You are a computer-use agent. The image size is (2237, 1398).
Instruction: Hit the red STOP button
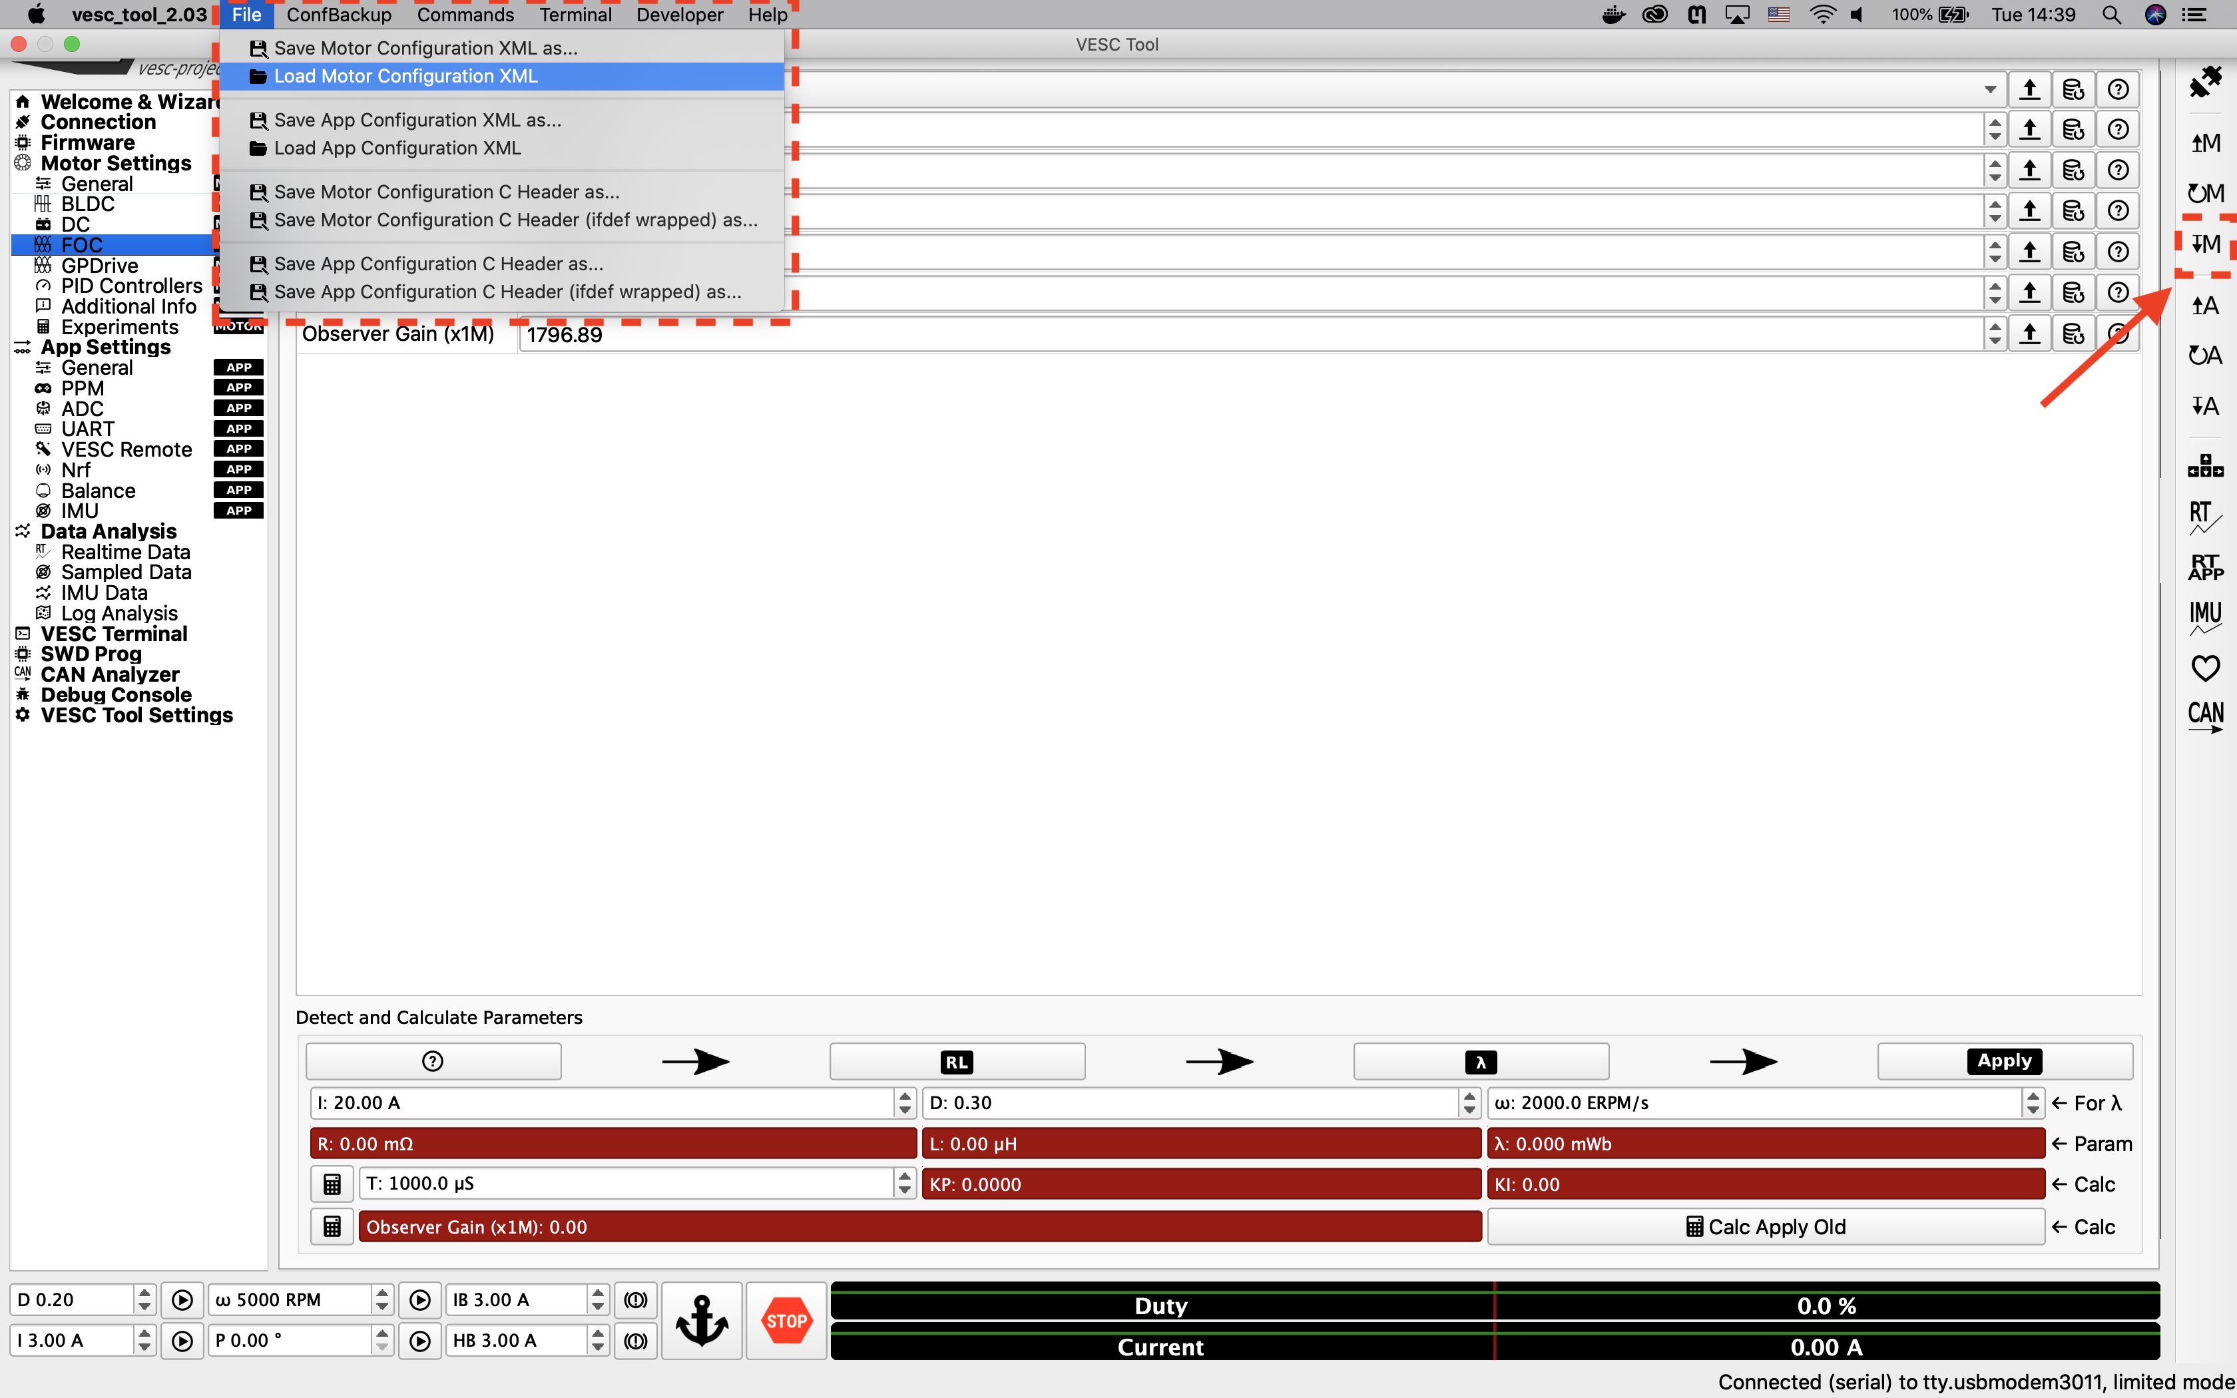787,1320
